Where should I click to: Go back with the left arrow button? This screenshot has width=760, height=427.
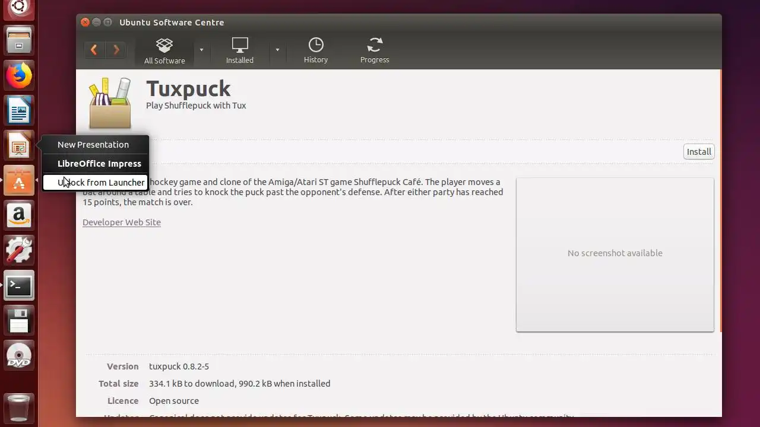coord(94,50)
